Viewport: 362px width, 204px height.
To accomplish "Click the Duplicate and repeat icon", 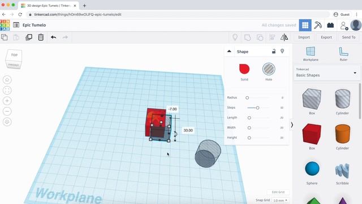I will (x=29, y=37).
